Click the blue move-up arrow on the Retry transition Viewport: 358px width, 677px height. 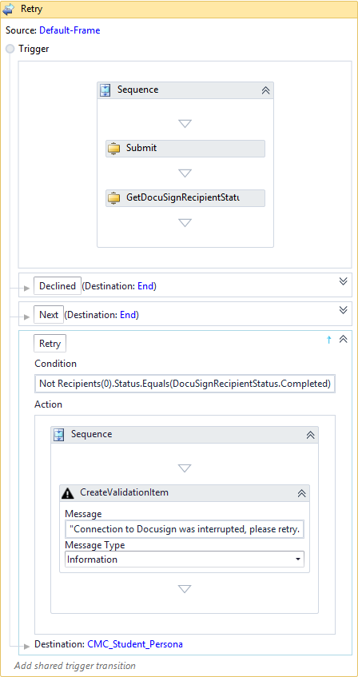coord(328,340)
